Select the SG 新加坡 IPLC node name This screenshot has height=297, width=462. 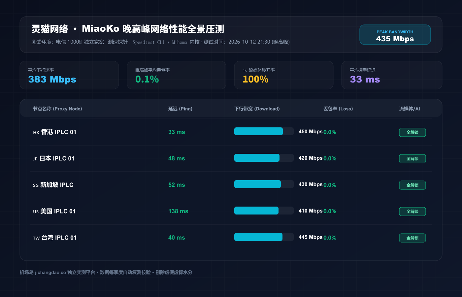click(53, 185)
